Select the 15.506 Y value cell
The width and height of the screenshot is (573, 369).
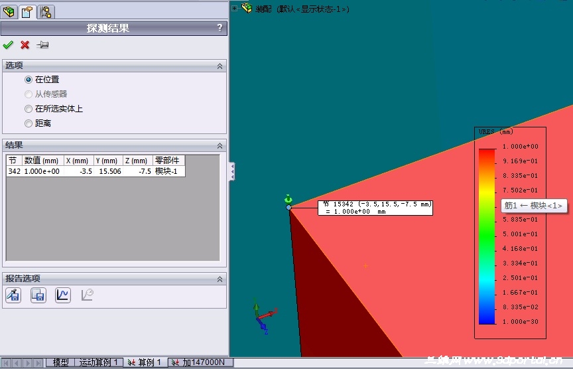(x=108, y=171)
